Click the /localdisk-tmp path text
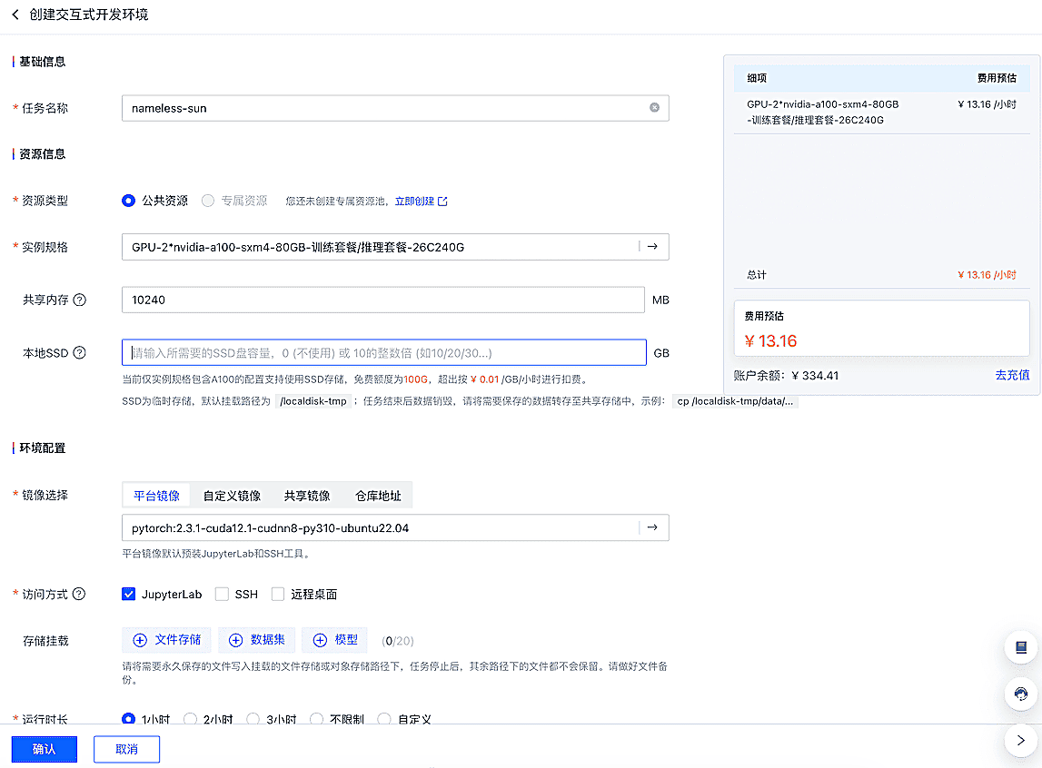The image size is (1042, 768). 313,401
